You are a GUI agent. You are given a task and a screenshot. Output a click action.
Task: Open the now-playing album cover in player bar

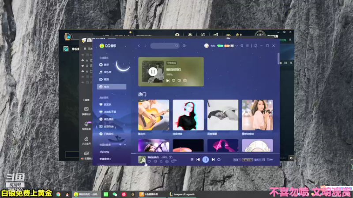[142, 159]
